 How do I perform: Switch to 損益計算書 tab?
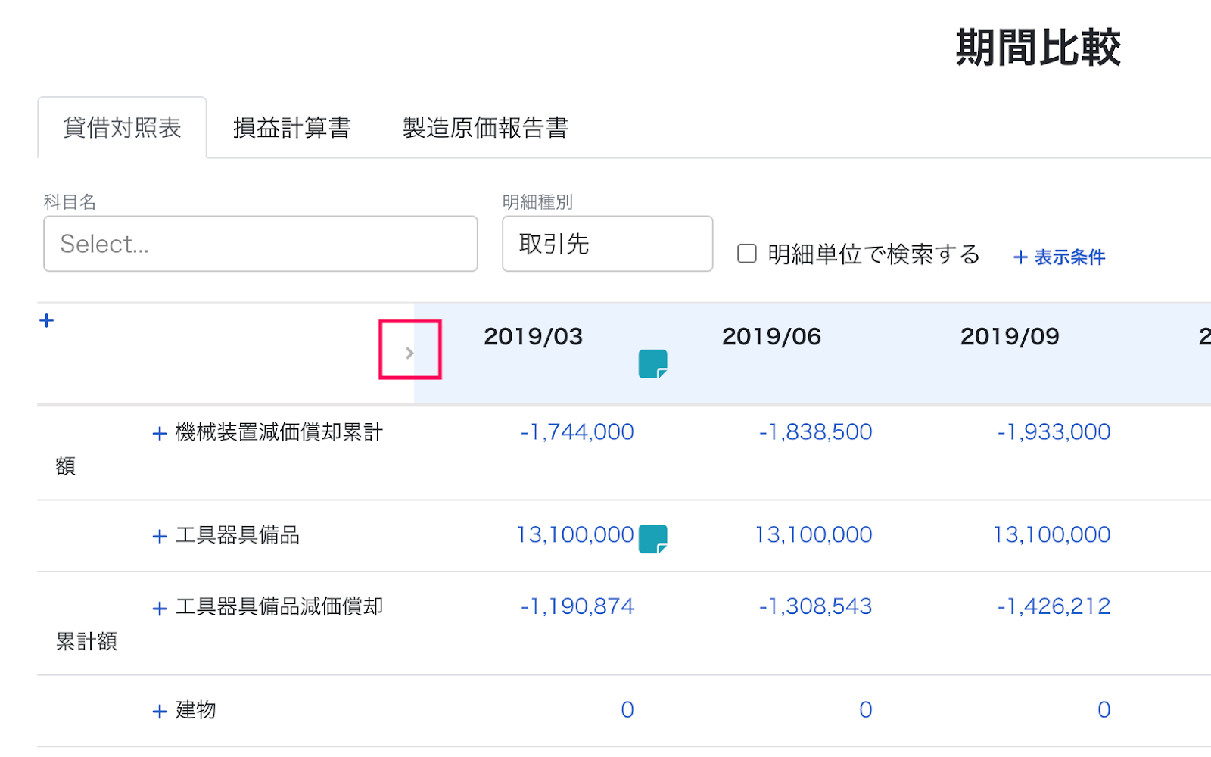click(x=291, y=127)
